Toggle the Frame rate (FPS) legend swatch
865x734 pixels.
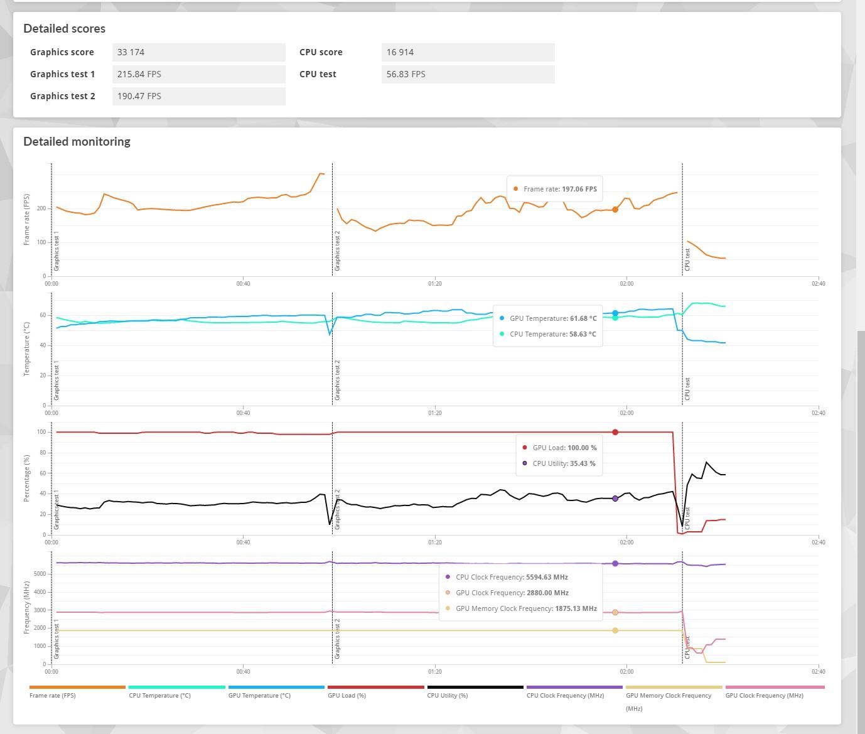(77, 687)
